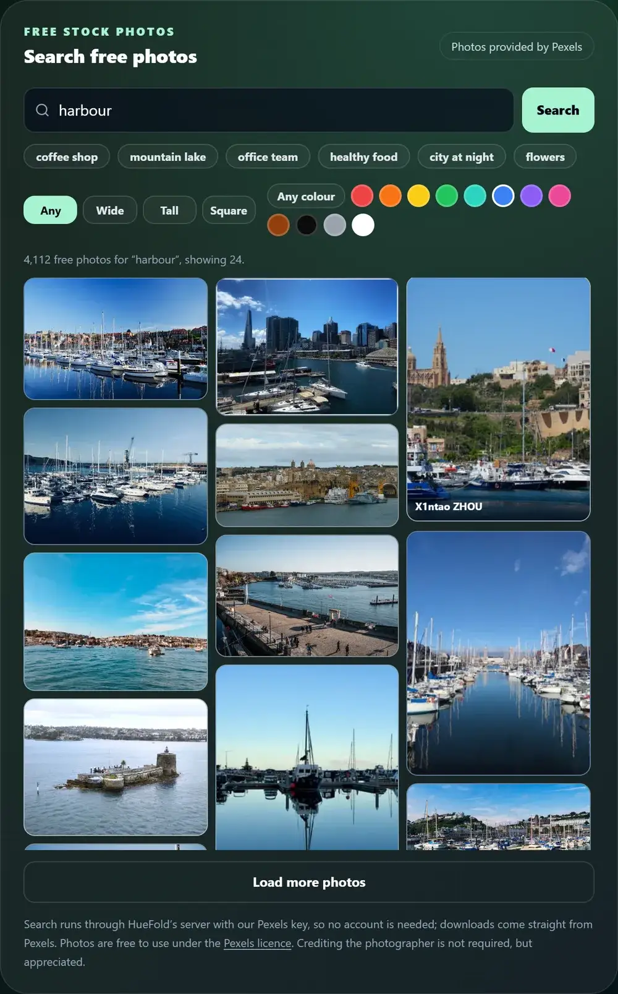This screenshot has height=994, width=618.
Task: Filter by Wide orientation
Action: (x=110, y=210)
